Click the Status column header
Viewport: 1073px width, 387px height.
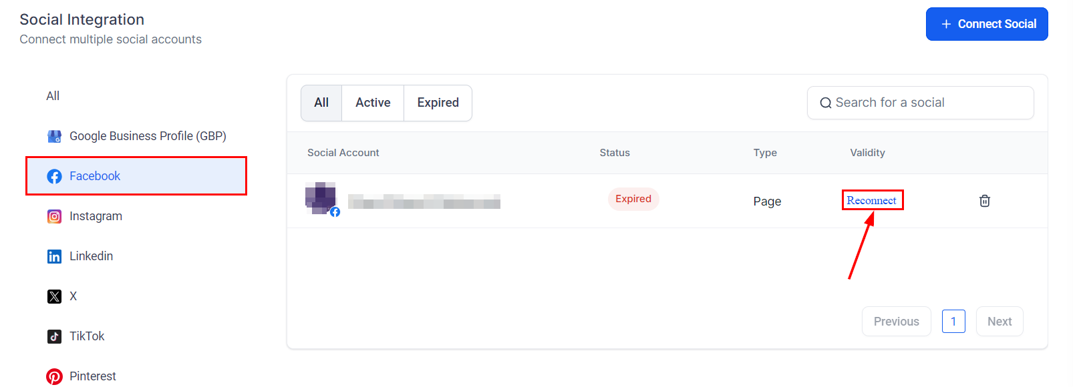[615, 153]
